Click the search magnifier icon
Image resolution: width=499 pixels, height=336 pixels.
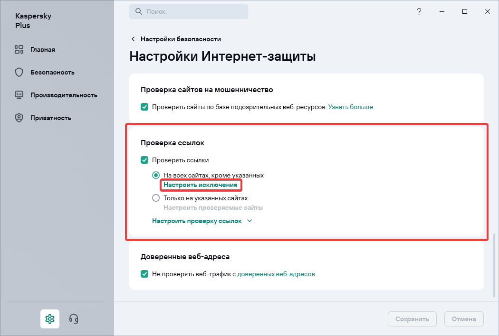tap(138, 11)
